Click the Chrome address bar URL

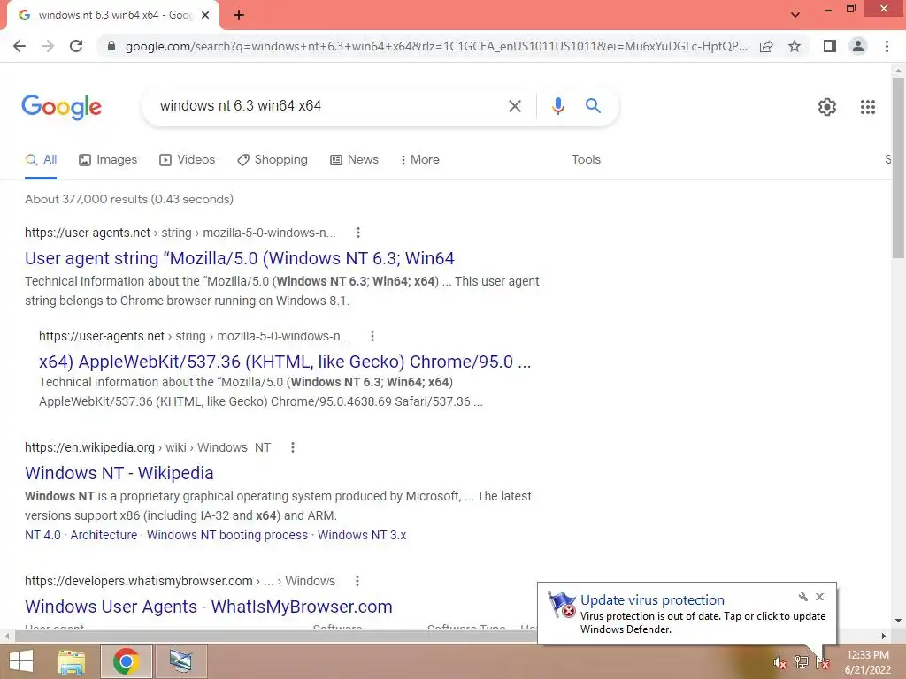point(436,46)
